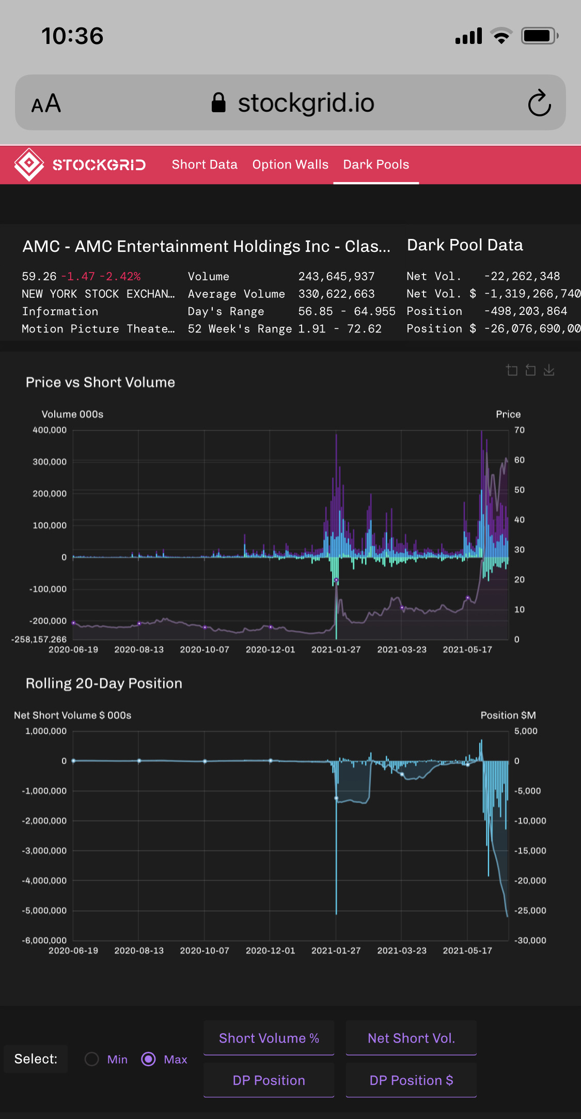Choose the DP Position button
Viewport: 581px width, 1119px height.
(x=269, y=1080)
